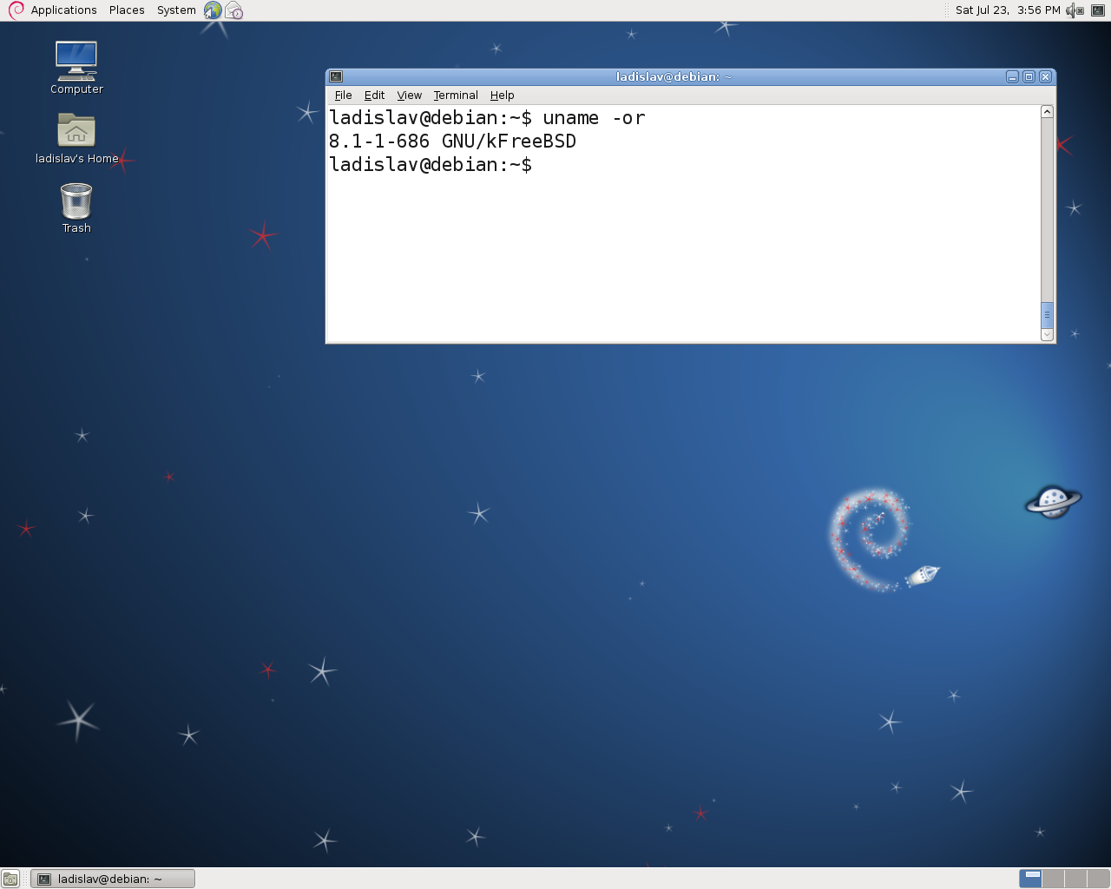Click the volume speaker icon
The height and width of the screenshot is (889, 1111).
1075,10
